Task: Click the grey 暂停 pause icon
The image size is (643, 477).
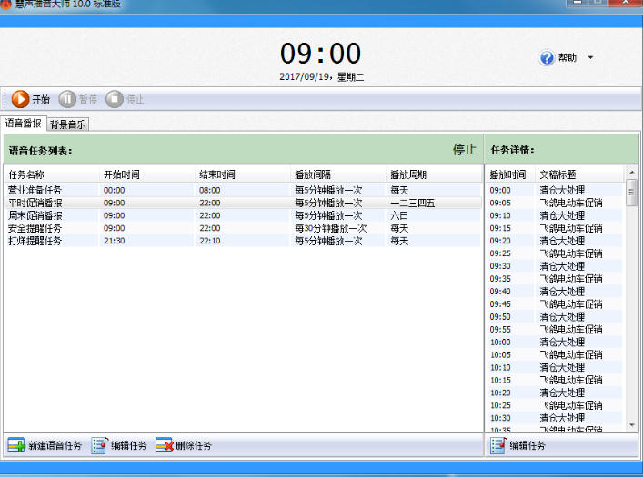Action: pyautogui.click(x=67, y=99)
